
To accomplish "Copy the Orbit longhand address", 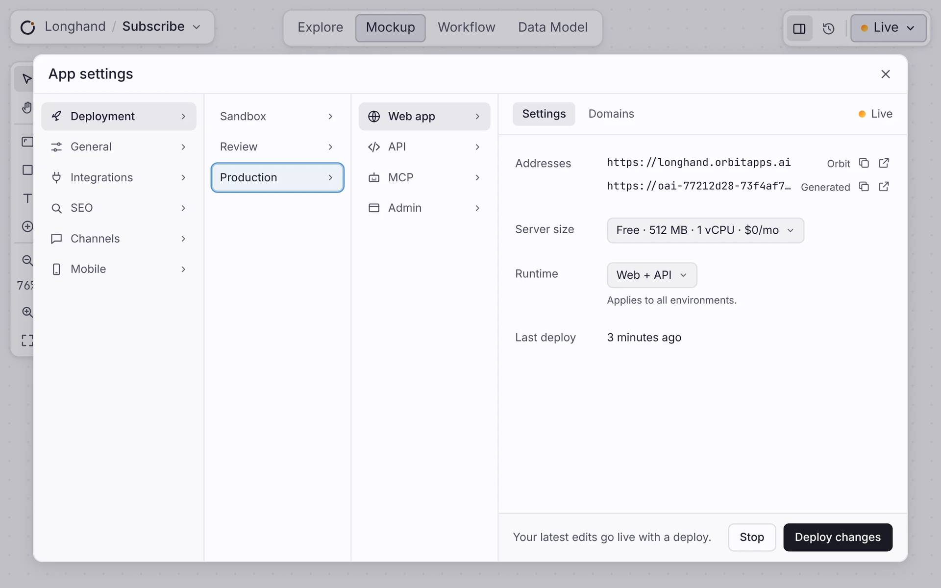I will [864, 163].
